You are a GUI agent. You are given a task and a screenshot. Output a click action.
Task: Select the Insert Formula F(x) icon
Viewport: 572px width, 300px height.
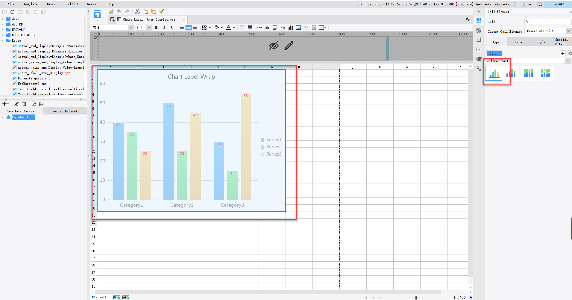[x=283, y=27]
